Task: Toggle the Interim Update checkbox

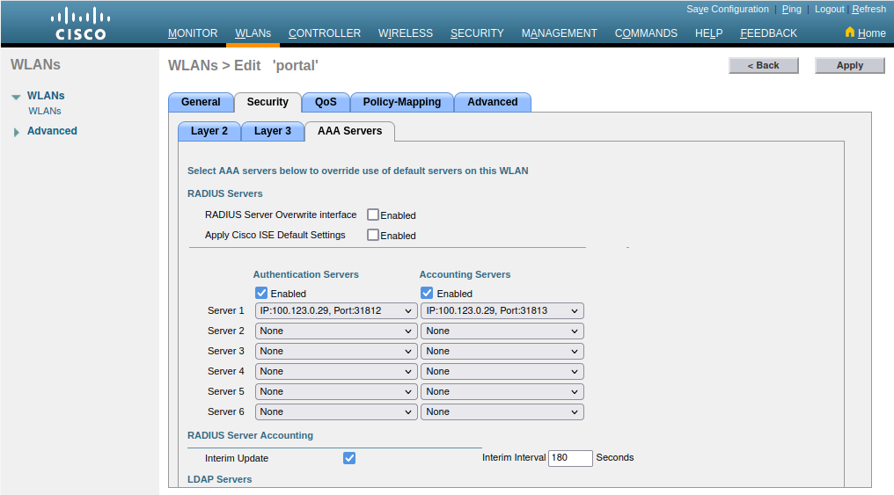Action: click(x=349, y=458)
